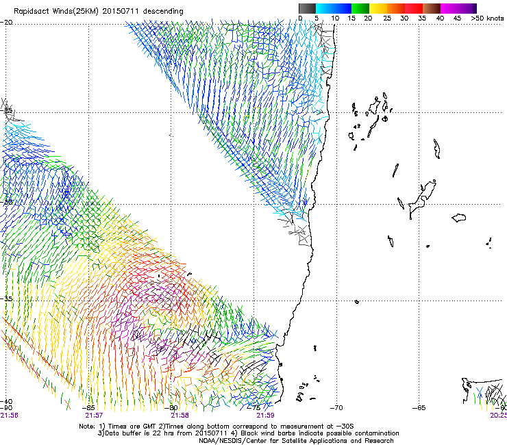Viewport: 507px width, 445px height.
Task: Click the '-40' latitude axis label
Action: (6, 402)
